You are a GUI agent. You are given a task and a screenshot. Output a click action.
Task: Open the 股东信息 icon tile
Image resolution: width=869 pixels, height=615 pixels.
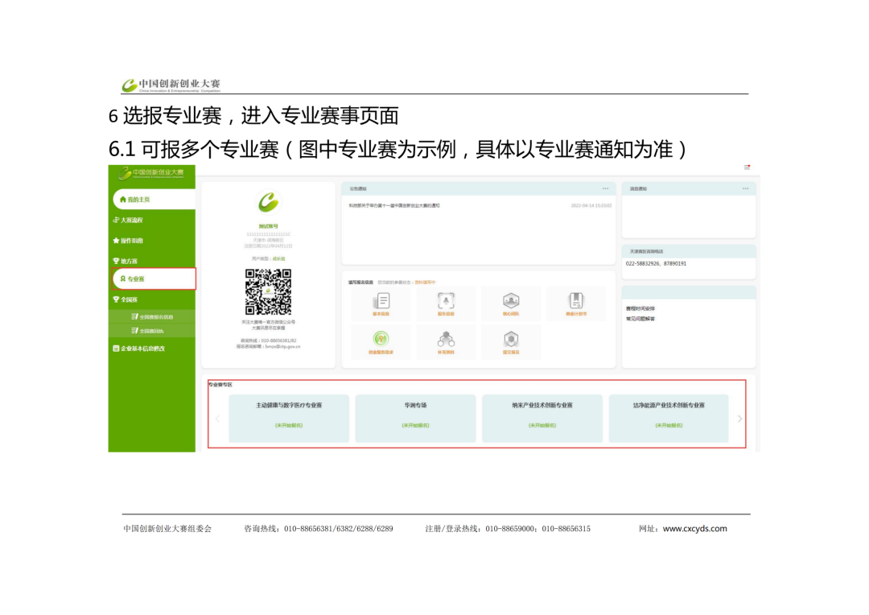[446, 303]
